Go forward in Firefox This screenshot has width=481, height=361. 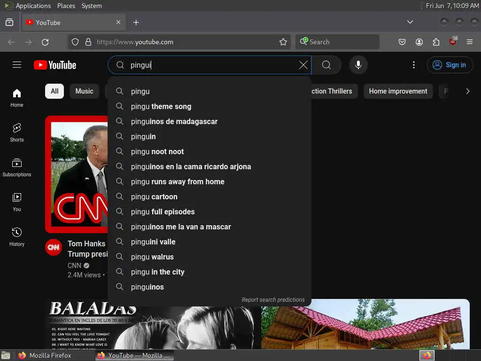[28, 42]
